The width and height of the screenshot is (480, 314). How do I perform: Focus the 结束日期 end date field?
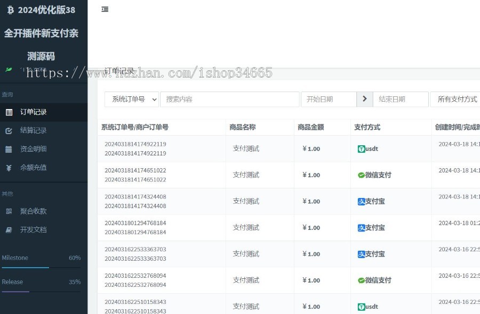pyautogui.click(x=401, y=100)
